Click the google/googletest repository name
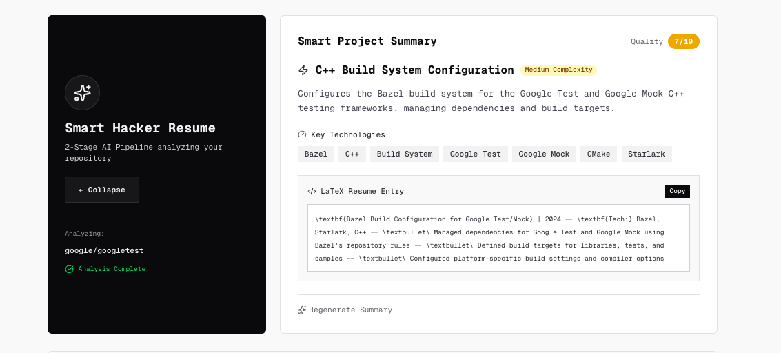The height and width of the screenshot is (353, 781). [x=104, y=250]
